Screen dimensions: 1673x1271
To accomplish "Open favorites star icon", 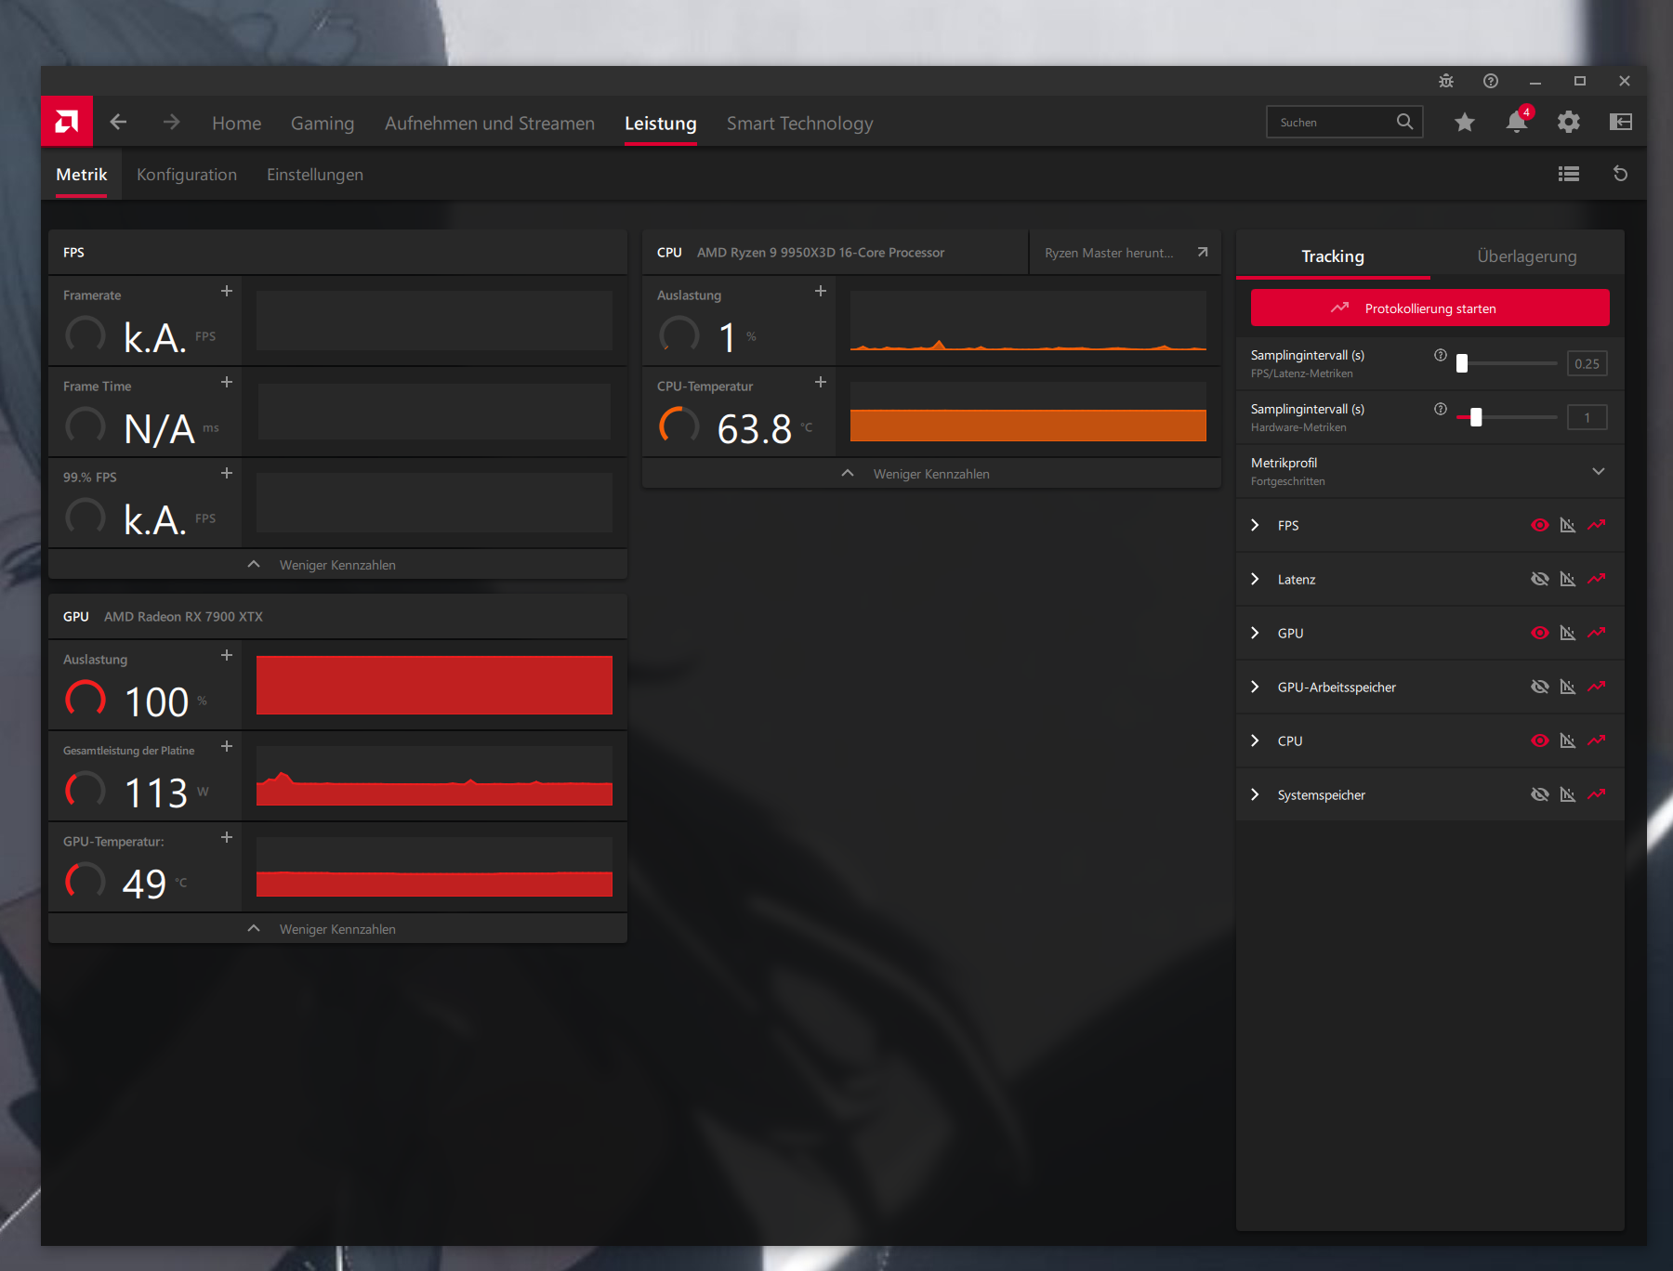I will click(x=1465, y=122).
